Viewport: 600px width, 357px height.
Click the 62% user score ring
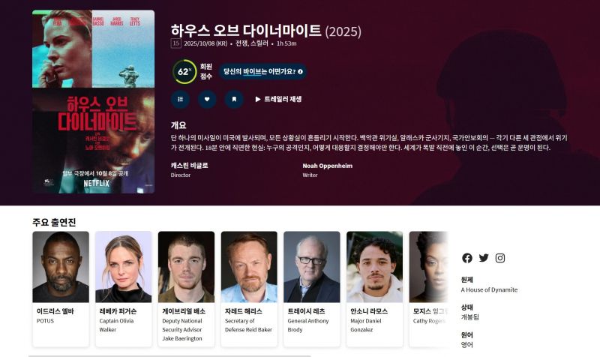pyautogui.click(x=184, y=71)
